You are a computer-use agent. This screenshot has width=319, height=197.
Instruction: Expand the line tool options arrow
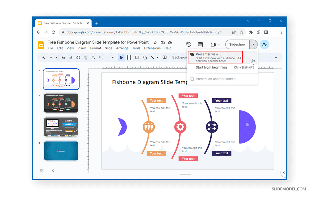click(158, 57)
